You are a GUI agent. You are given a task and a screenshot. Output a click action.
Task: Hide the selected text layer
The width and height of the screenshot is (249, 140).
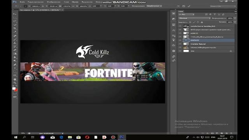[180, 40]
